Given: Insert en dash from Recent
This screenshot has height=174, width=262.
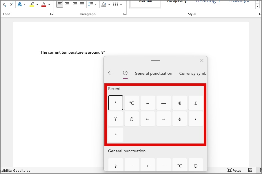Looking at the screenshot, I should tap(148, 103).
